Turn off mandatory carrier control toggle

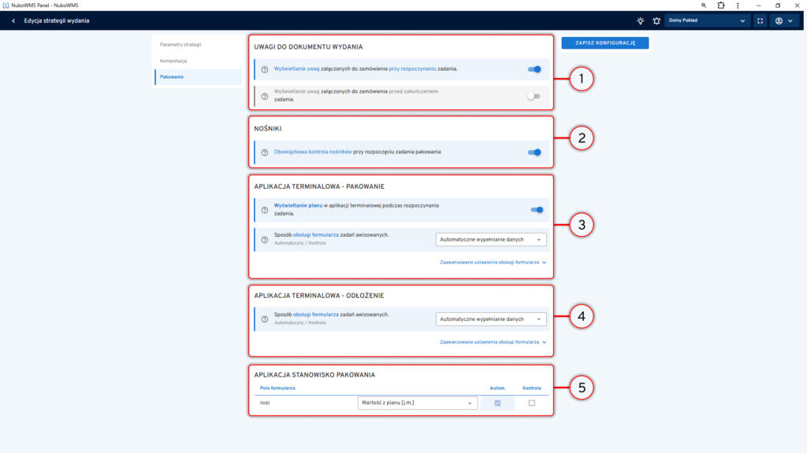coord(534,152)
